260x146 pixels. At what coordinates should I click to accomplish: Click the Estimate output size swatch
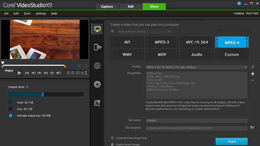pyautogui.click(x=11, y=116)
